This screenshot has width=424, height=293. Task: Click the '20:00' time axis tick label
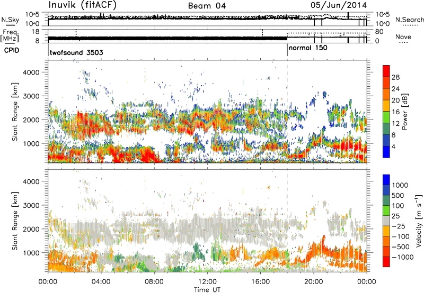pos(314,282)
